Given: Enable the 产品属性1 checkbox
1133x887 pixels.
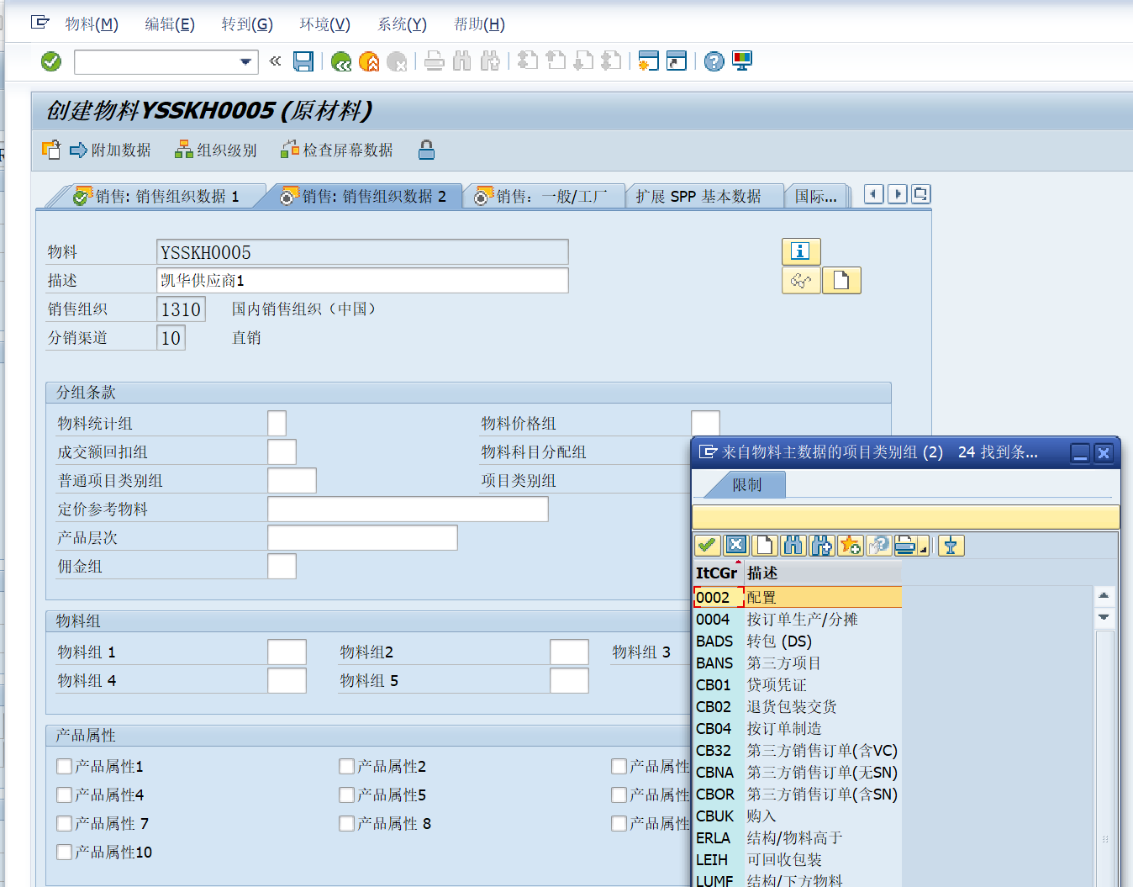Looking at the screenshot, I should click(64, 766).
